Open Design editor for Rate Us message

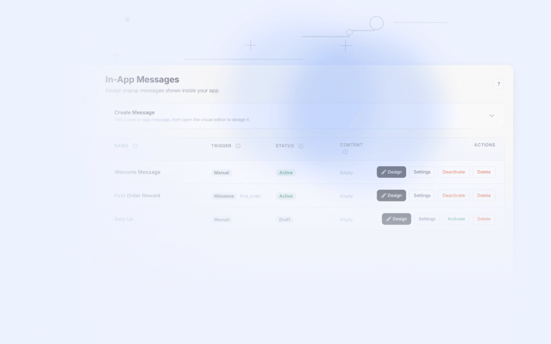click(x=397, y=219)
